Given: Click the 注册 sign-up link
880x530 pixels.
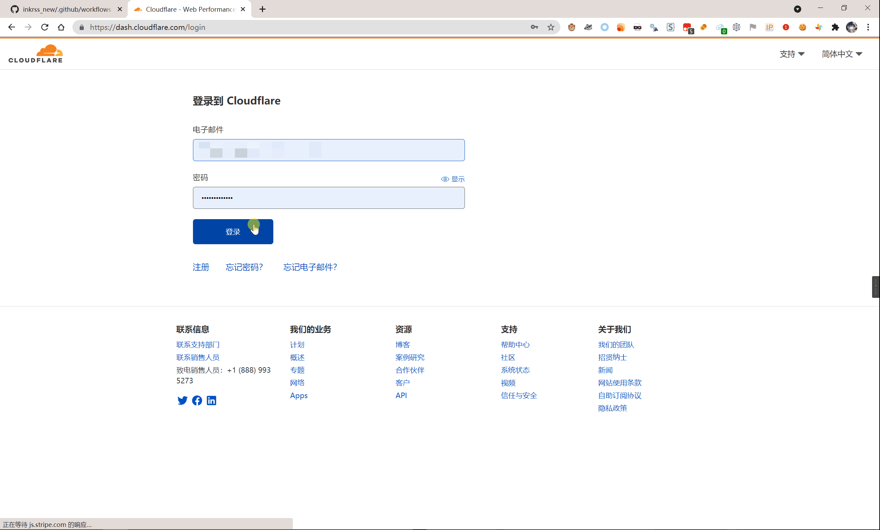Looking at the screenshot, I should point(201,267).
